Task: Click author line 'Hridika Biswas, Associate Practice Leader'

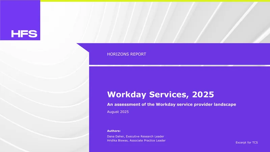Action: tap(136, 141)
